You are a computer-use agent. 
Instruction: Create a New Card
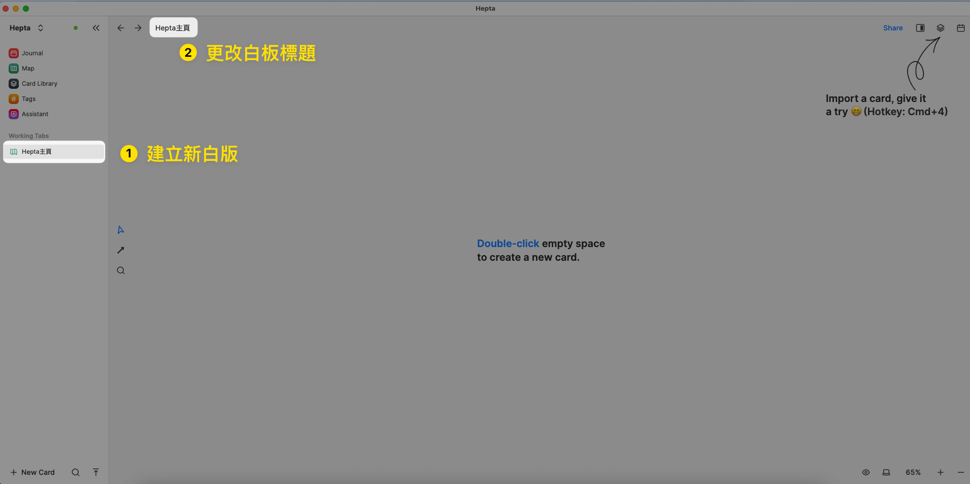click(x=32, y=472)
